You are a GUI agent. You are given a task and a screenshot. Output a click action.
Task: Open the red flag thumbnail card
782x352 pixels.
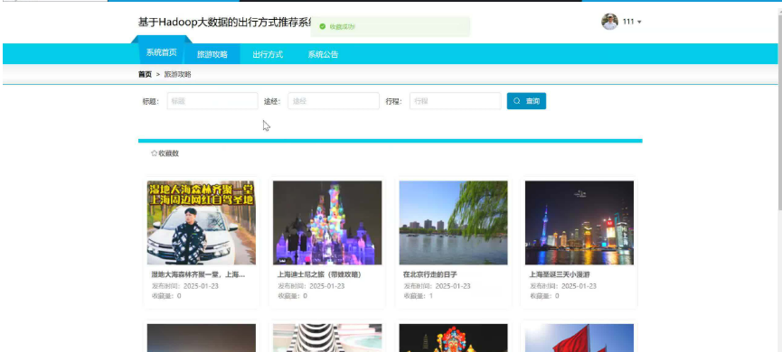[x=579, y=338]
